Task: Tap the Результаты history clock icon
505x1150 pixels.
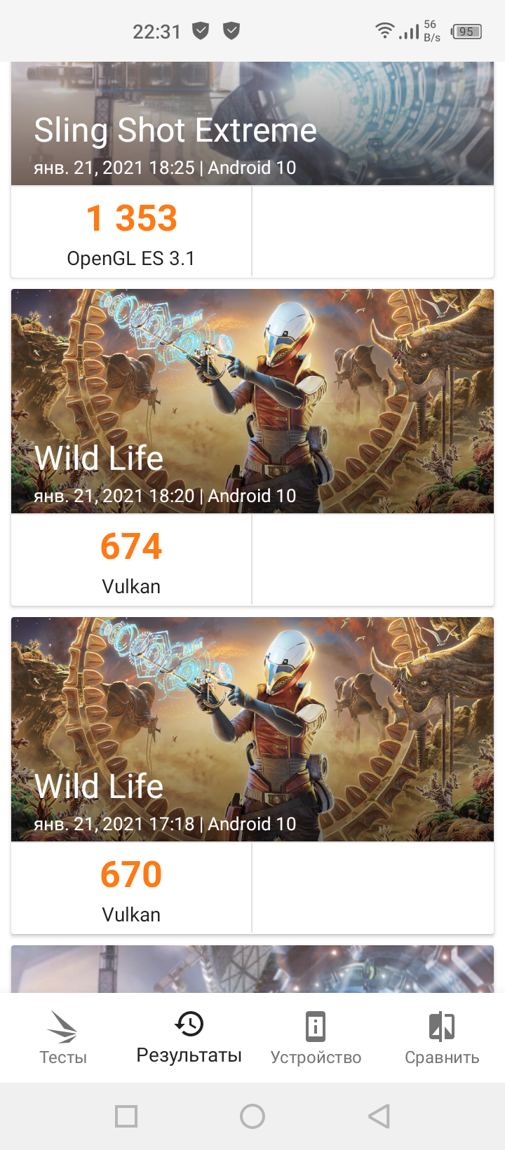Action: [x=189, y=1024]
